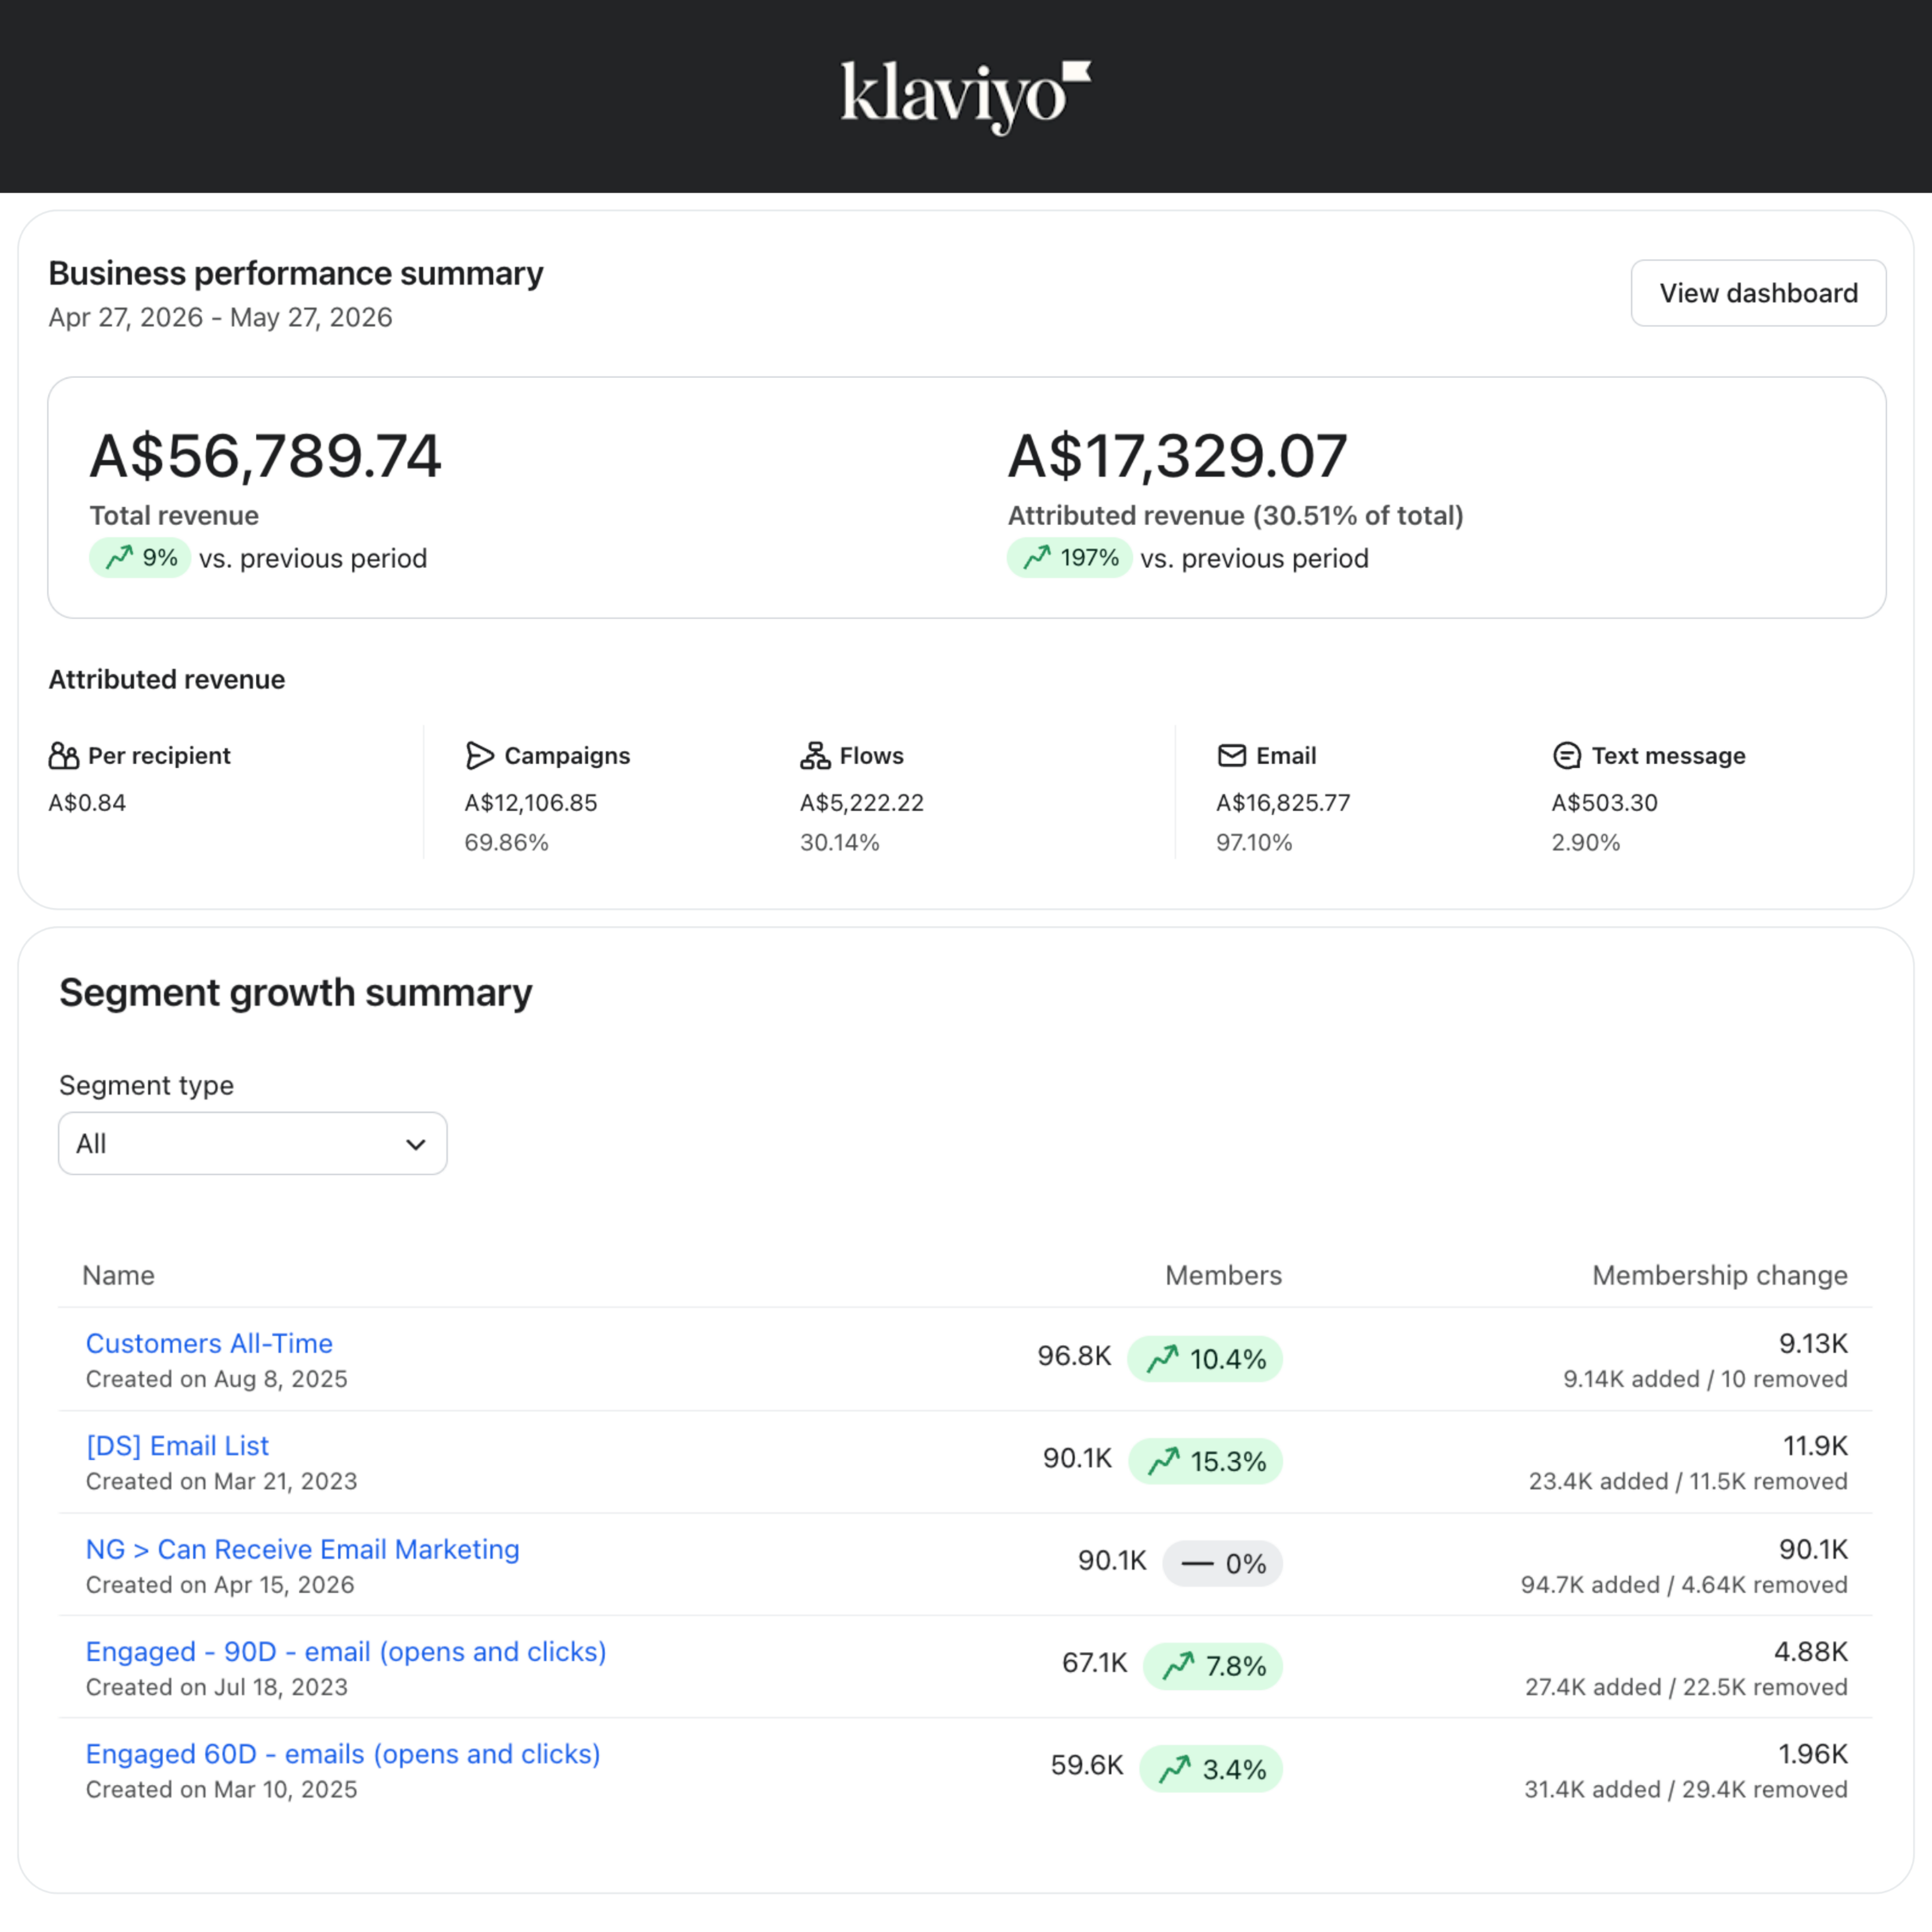Click the Campaigns share 69.86%

(507, 843)
